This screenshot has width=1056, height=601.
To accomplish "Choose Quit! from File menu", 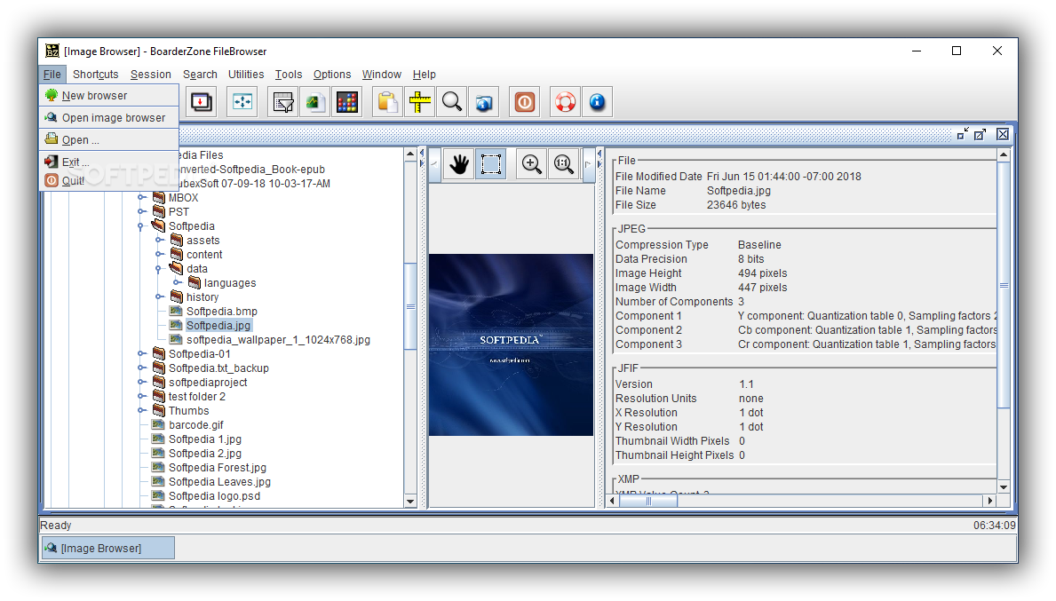I will pos(109,181).
